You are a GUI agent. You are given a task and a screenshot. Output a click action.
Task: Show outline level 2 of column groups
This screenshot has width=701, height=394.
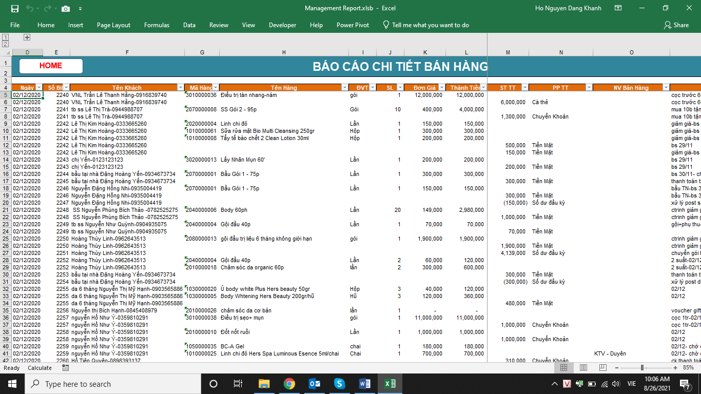5,44
